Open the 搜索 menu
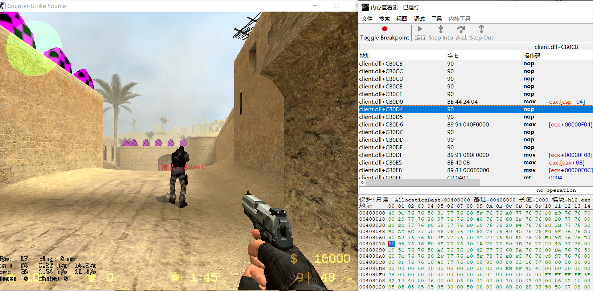 click(x=384, y=19)
